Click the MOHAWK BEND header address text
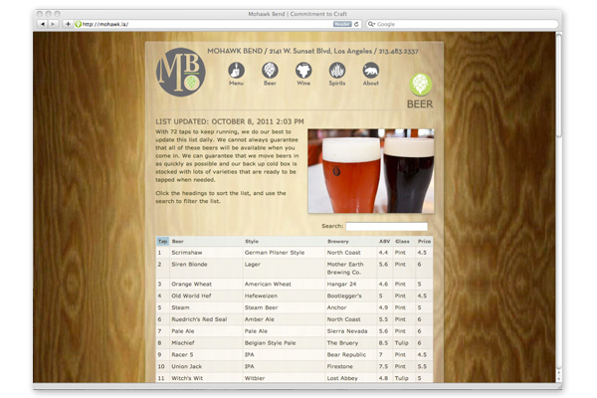Viewport: 597px width, 398px height. pos(312,51)
